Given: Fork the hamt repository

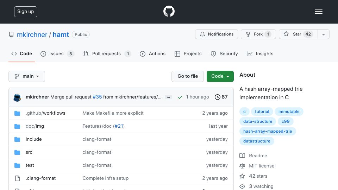Looking at the screenshot, I should (x=258, y=34).
